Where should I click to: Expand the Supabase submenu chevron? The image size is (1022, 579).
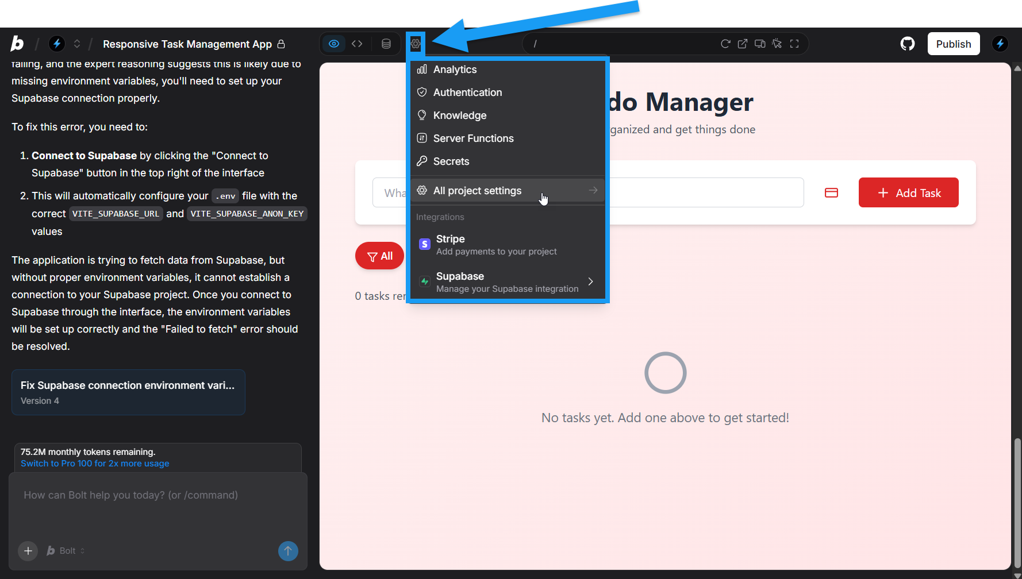click(590, 281)
